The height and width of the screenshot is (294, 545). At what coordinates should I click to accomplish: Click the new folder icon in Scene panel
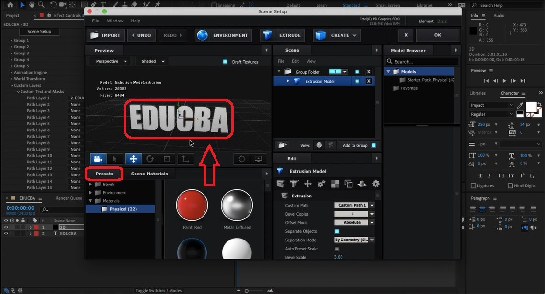click(x=282, y=145)
